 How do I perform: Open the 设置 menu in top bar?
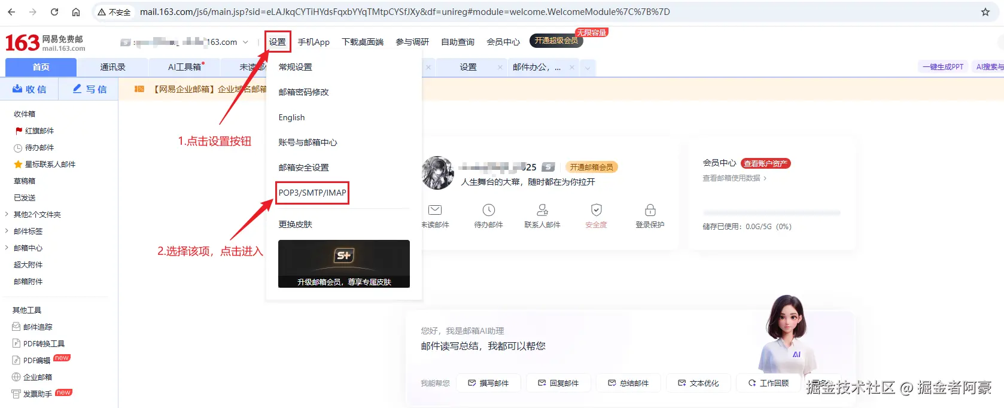coord(278,42)
